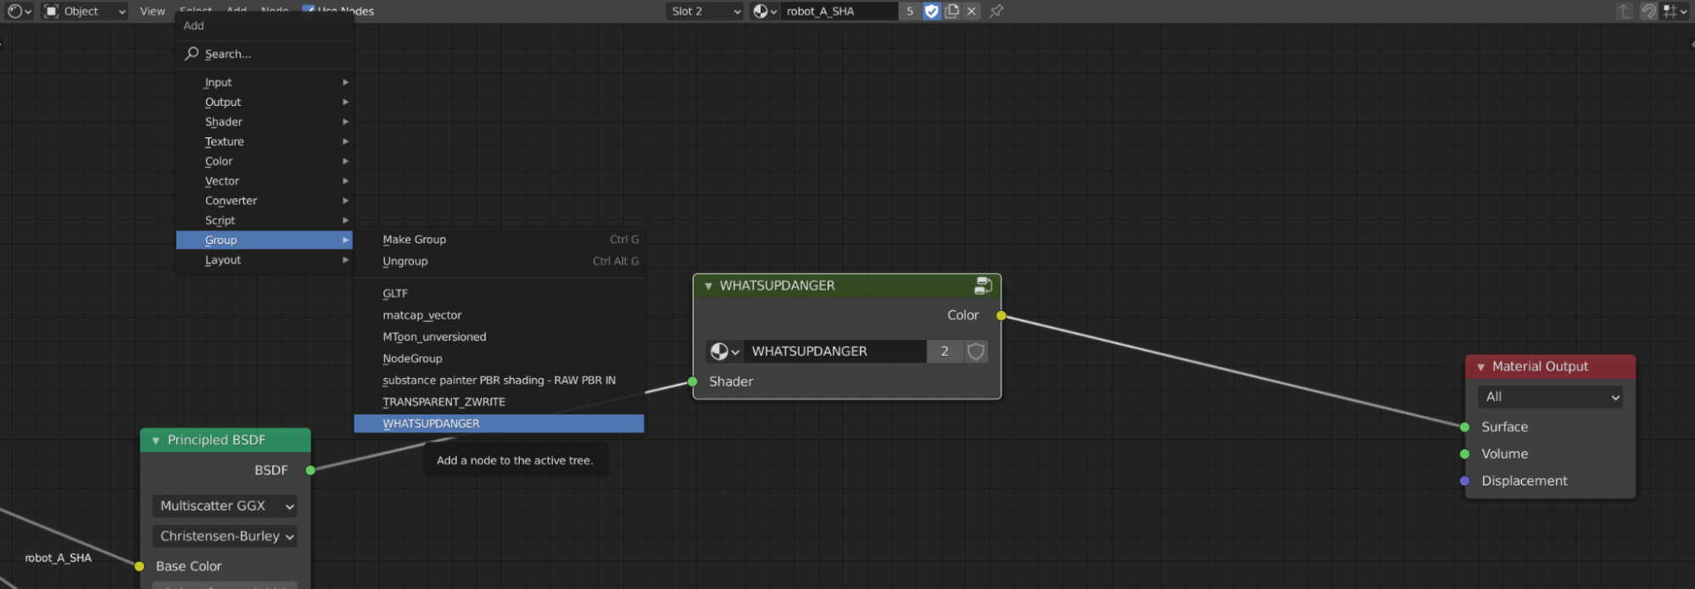Open the Shader submenu
The height and width of the screenshot is (589, 1695).
tap(265, 122)
